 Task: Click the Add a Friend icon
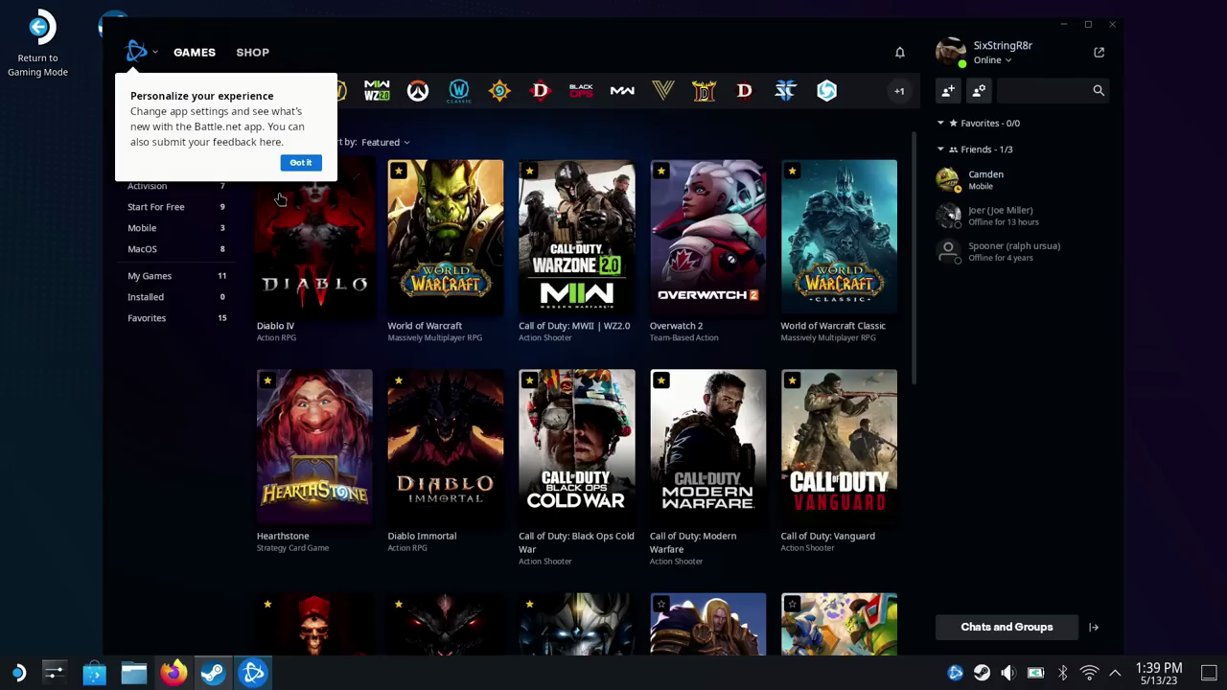tap(948, 90)
